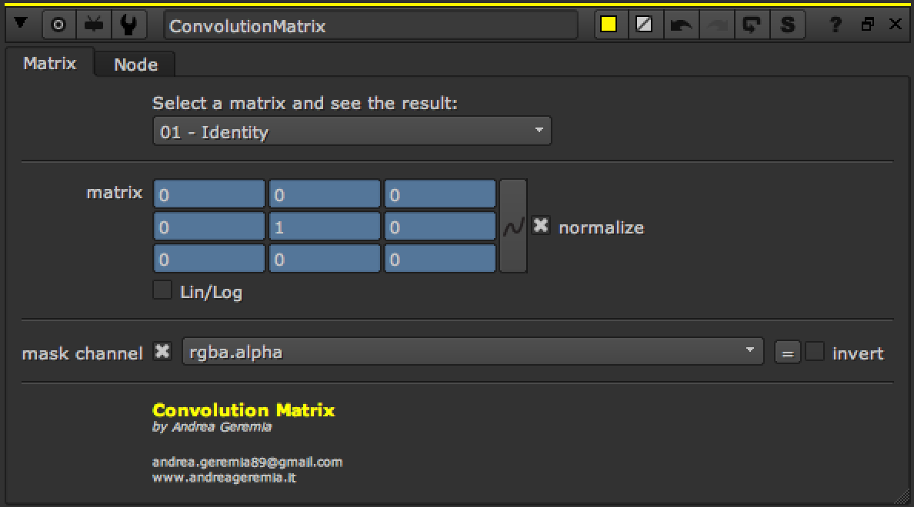The image size is (914, 507).
Task: Click the node input/viewer icon
Action: click(94, 25)
